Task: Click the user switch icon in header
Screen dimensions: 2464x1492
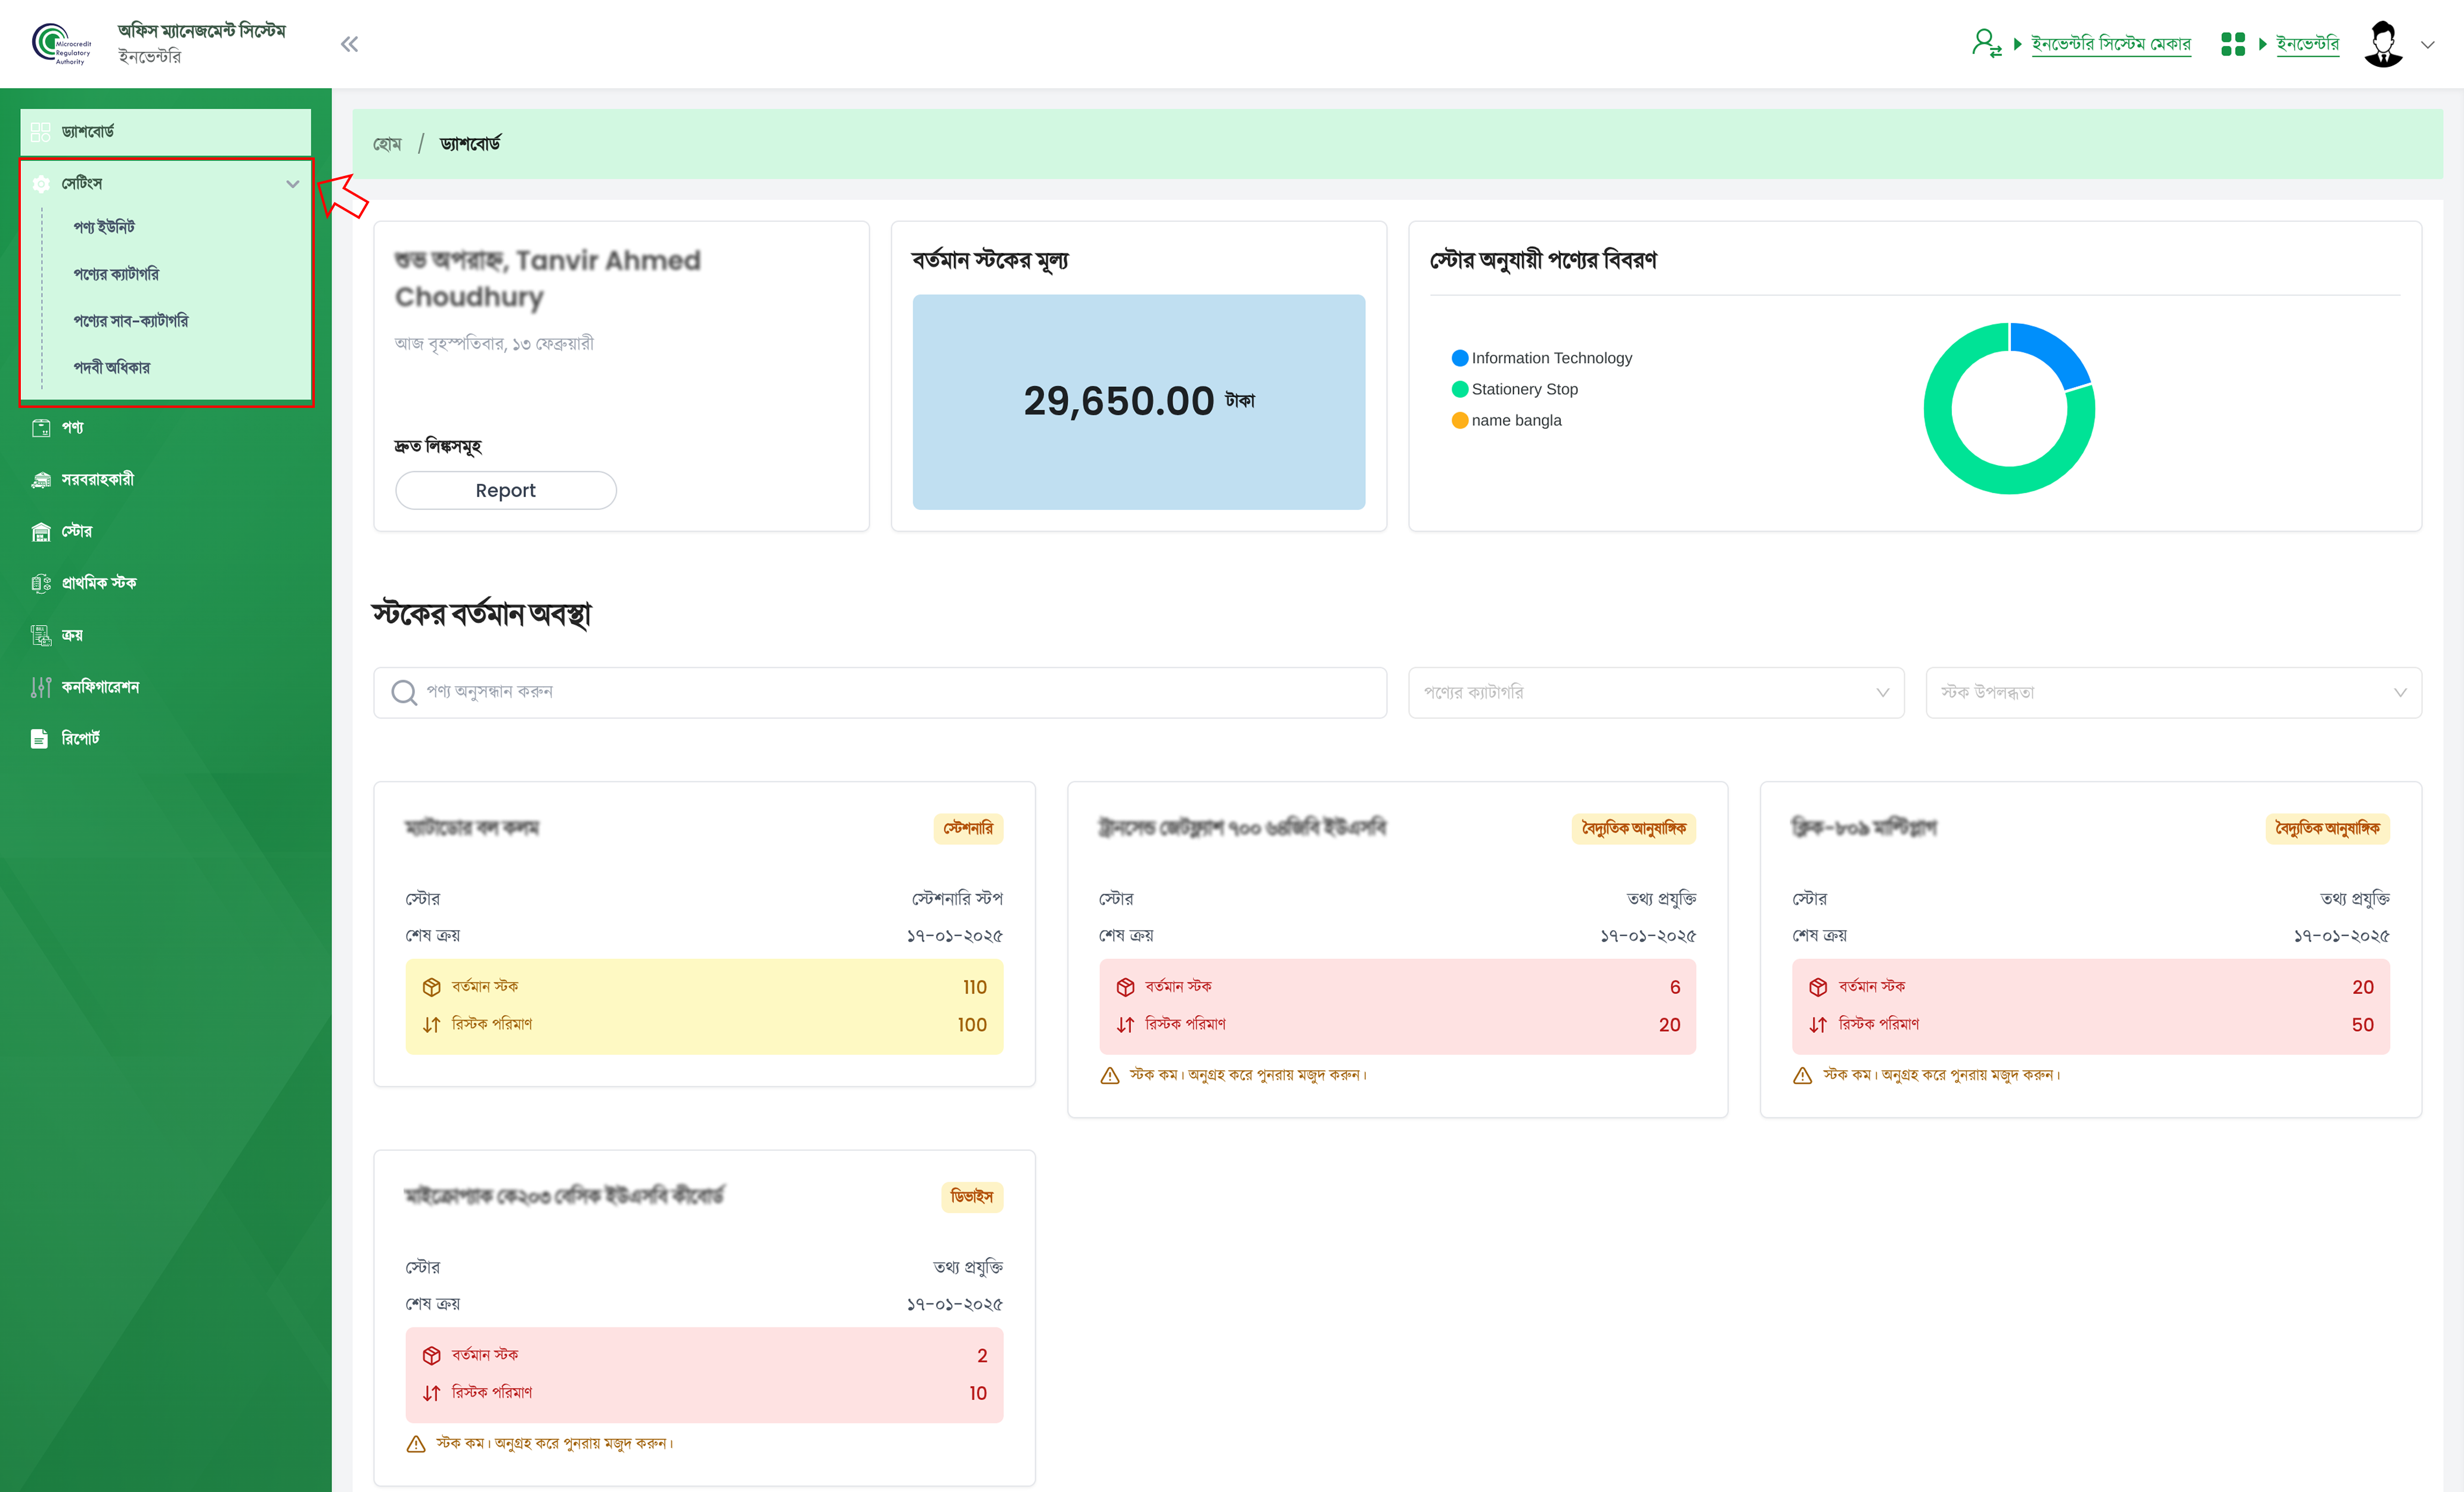Action: coord(1986,43)
